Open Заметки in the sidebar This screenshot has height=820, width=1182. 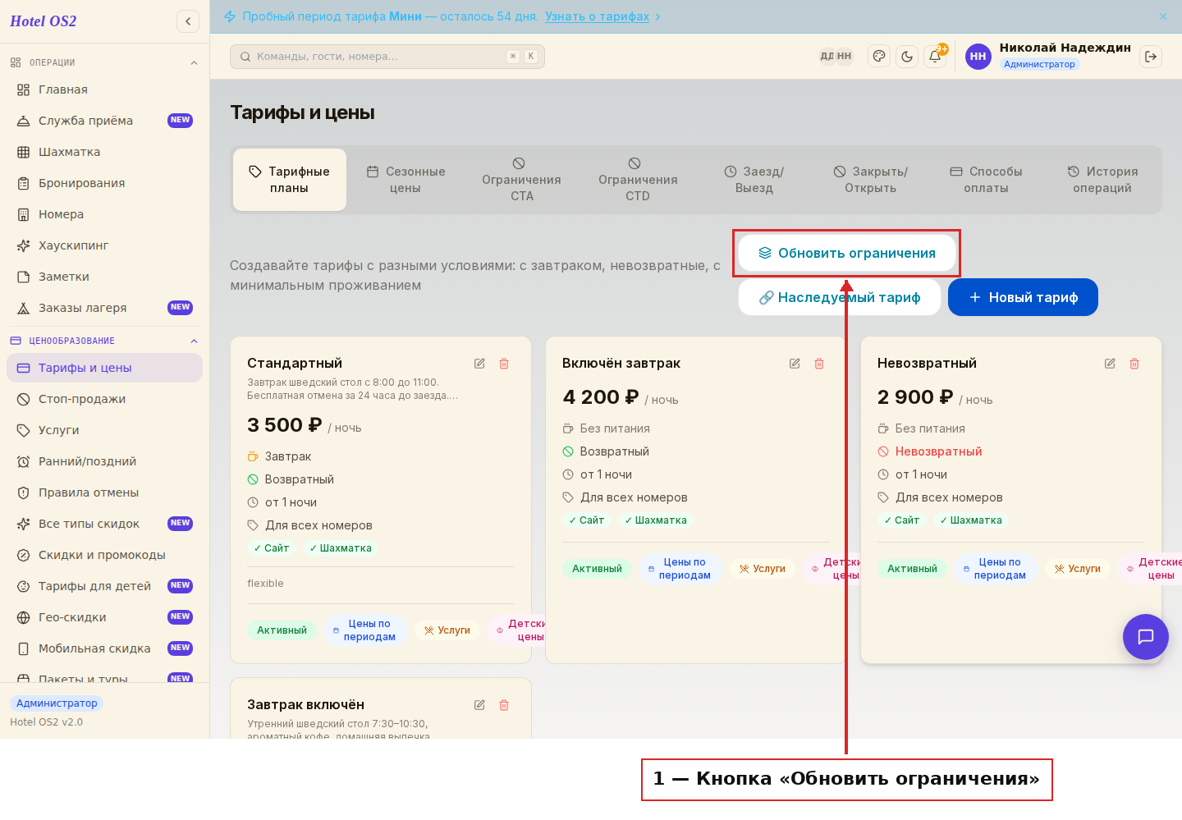[x=104, y=277]
